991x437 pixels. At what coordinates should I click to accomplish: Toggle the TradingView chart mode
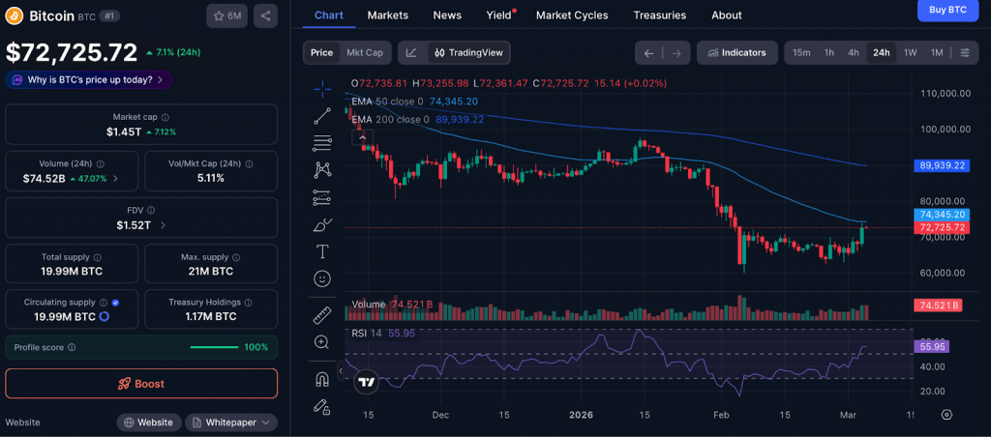[x=469, y=53]
